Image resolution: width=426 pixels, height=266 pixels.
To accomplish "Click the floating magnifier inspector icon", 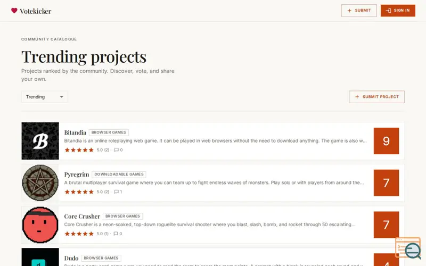I will pyautogui.click(x=408, y=248).
